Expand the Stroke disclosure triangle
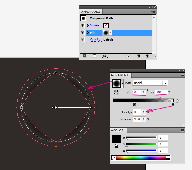 [88, 25]
